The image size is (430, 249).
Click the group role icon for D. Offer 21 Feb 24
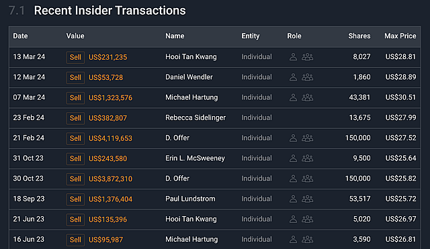(x=308, y=138)
